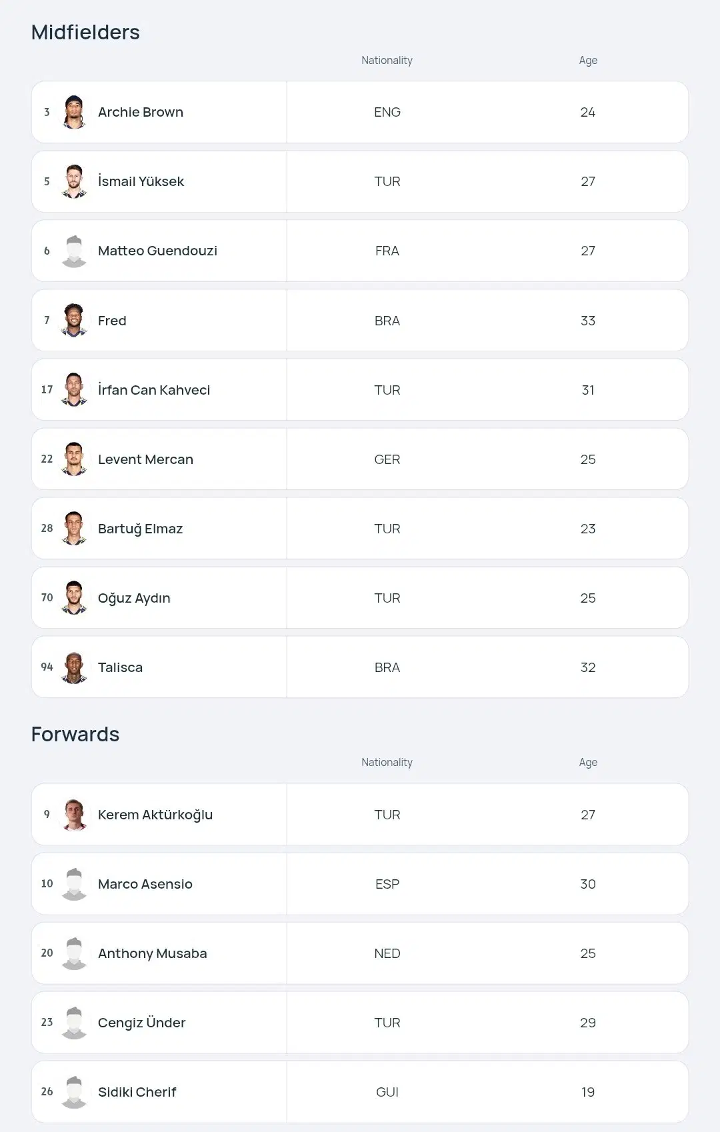Select Sidiki Cherif's placeholder avatar icon
Screen dimensions: 720x1132
(74, 1092)
